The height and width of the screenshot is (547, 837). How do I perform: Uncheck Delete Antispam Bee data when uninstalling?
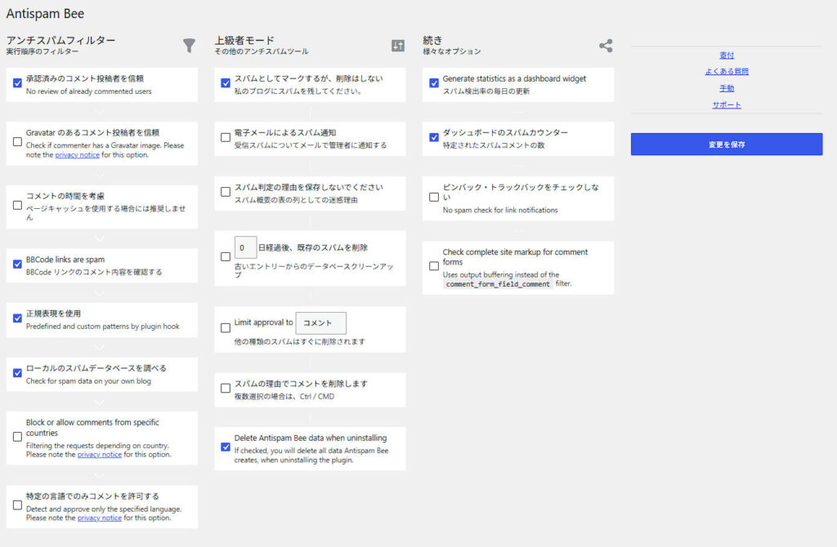click(x=226, y=447)
